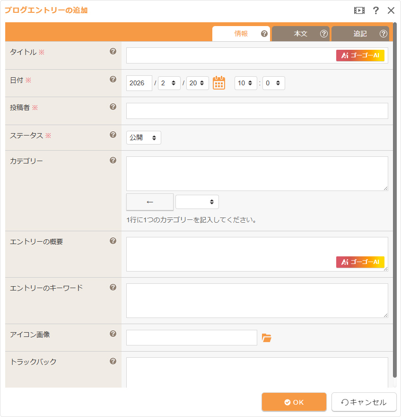Open the month dropdown showing 2
Image resolution: width=401 pixels, height=417 pixels.
pos(169,83)
